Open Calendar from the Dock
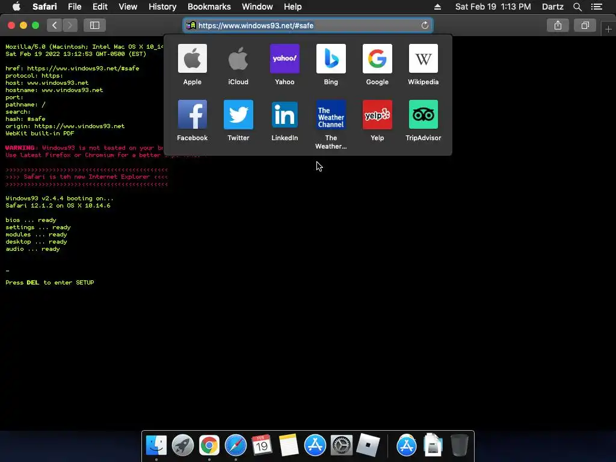This screenshot has height=462, width=616. 262,445
